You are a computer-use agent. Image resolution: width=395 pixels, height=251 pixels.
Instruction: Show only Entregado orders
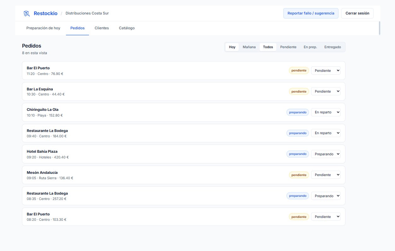pyautogui.click(x=333, y=47)
